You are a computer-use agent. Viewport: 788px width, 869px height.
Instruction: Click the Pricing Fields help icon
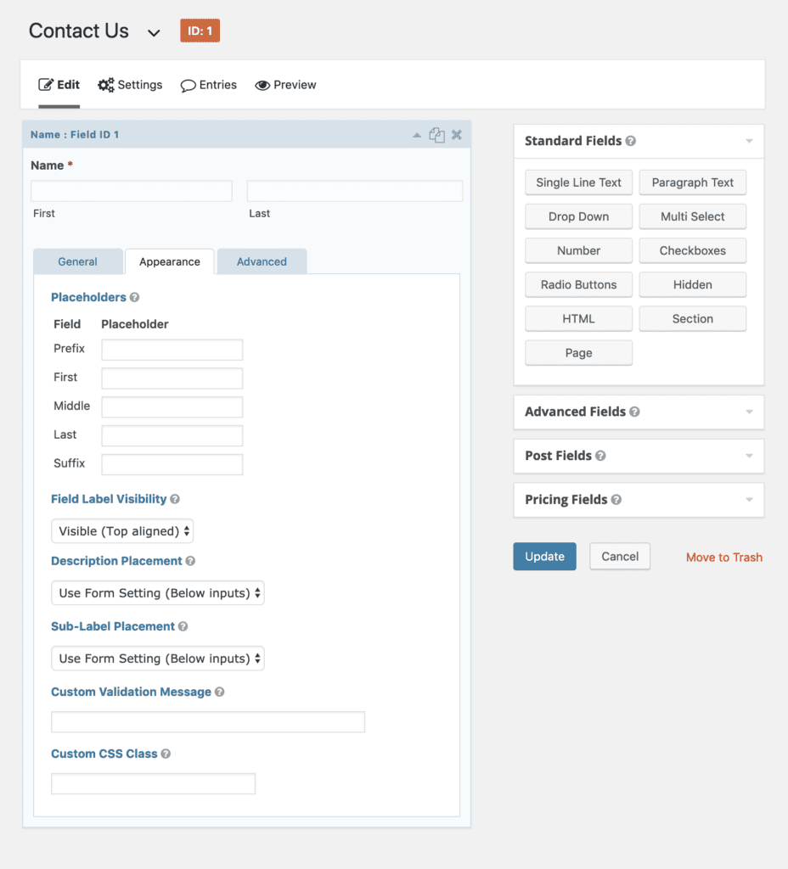pyautogui.click(x=616, y=500)
